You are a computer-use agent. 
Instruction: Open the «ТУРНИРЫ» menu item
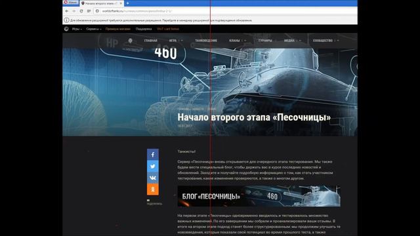[265, 41]
